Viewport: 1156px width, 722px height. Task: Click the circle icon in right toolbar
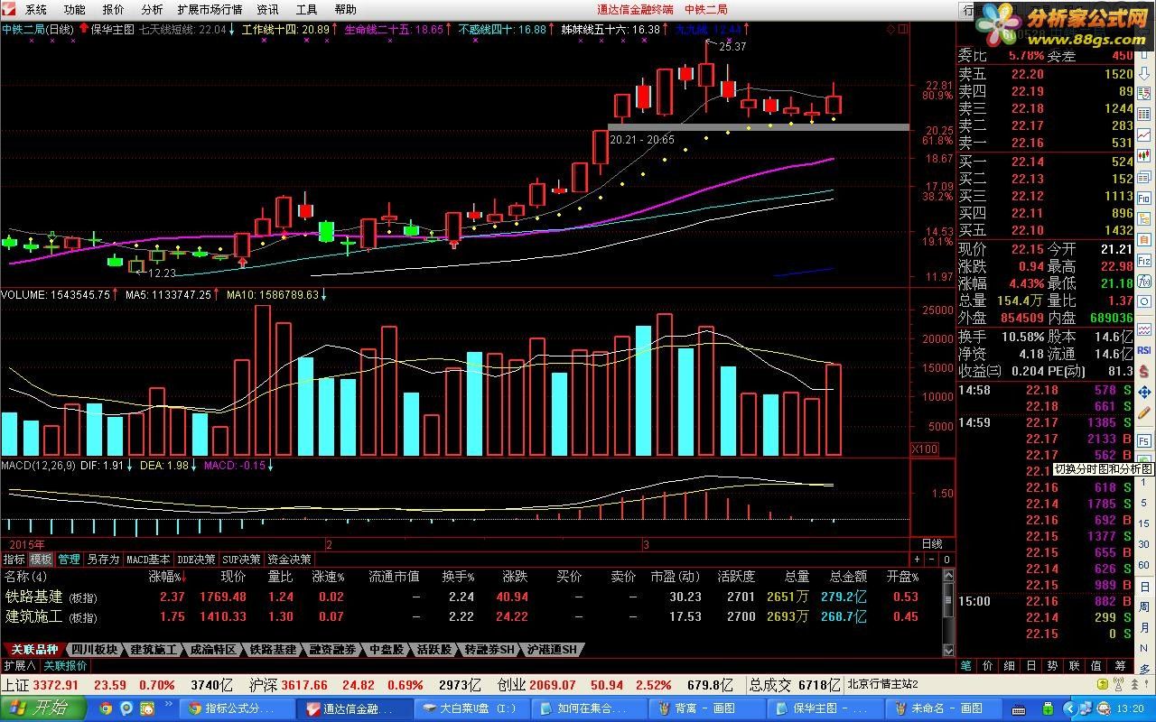[1144, 301]
